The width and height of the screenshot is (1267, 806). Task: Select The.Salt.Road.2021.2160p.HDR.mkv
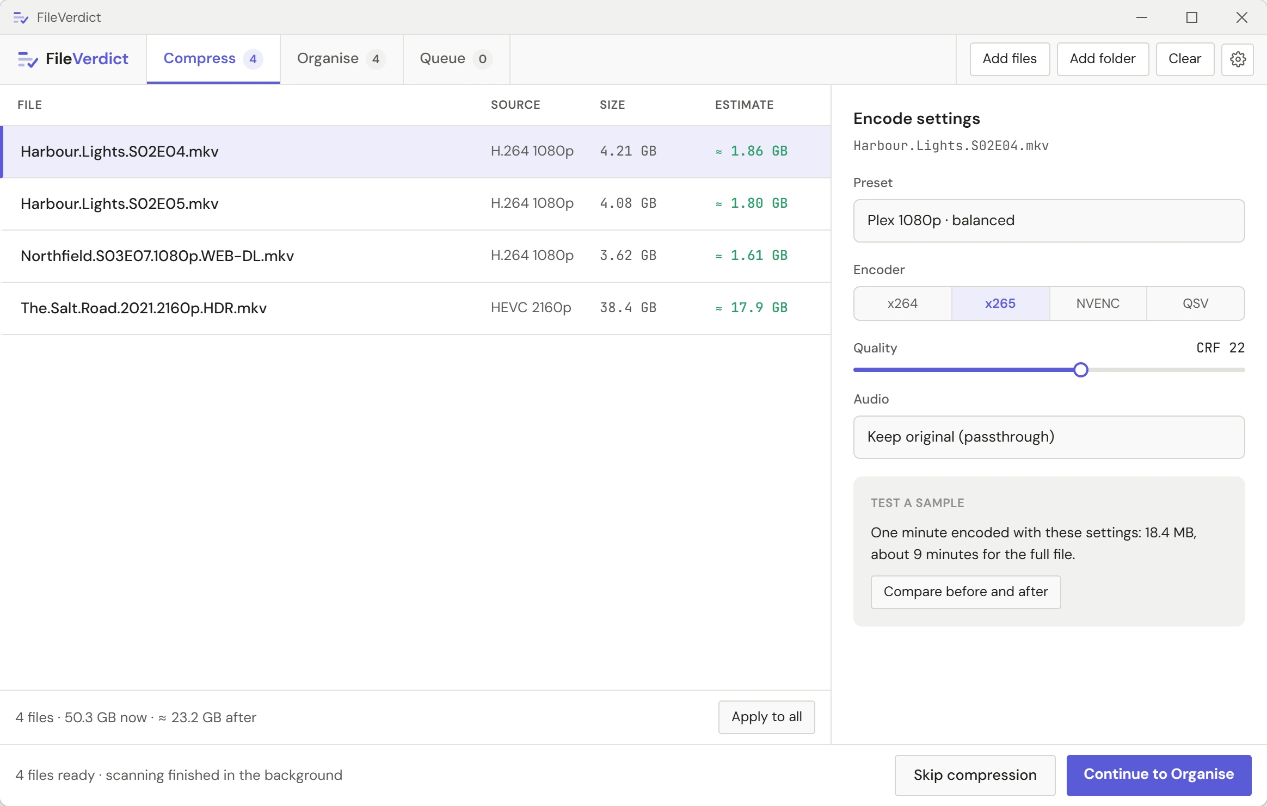coord(415,308)
